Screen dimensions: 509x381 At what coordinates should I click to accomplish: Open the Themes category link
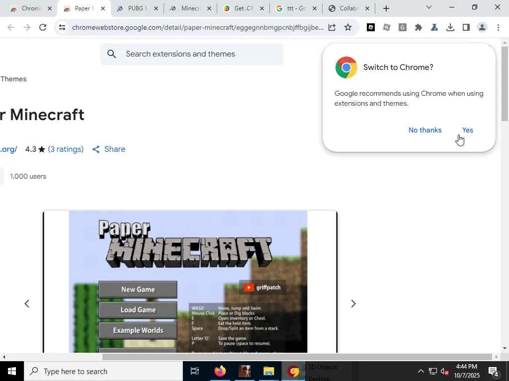click(13, 79)
